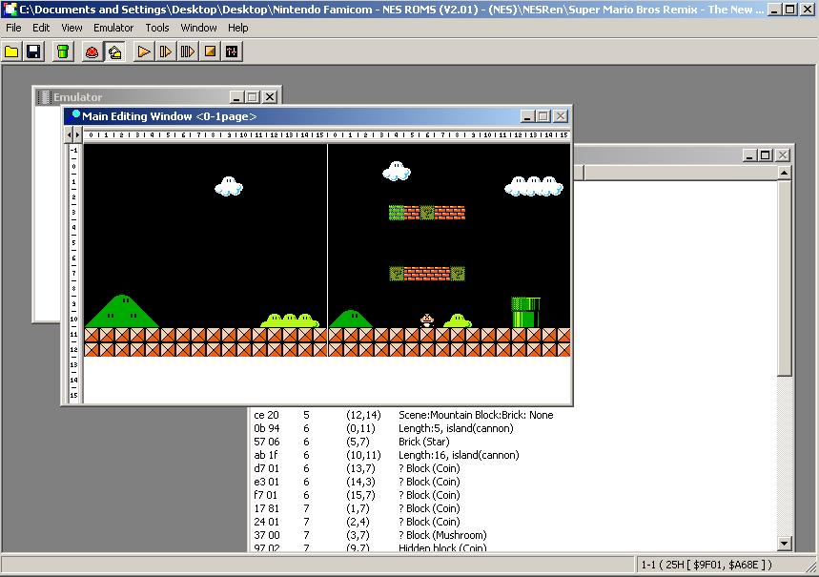Screen dimensions: 819x577
Task: Click the orange square stop icon
Action: pos(210,52)
